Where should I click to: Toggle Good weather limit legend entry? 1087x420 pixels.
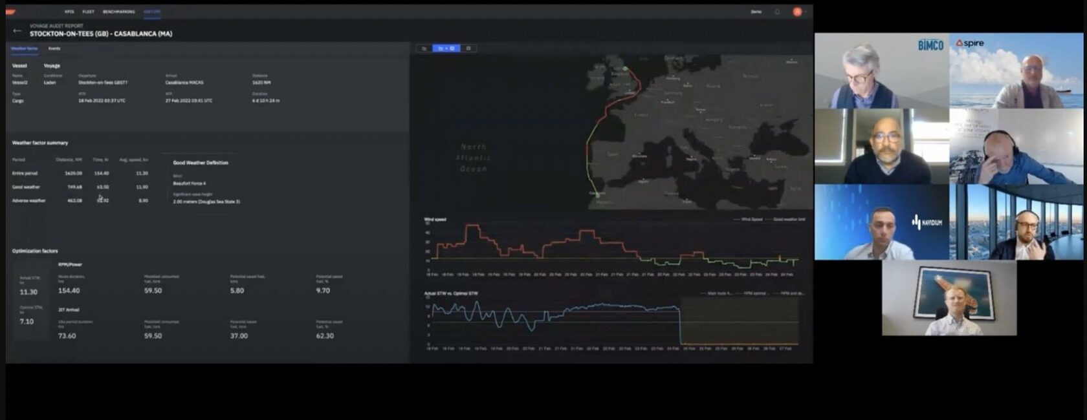[x=788, y=220]
